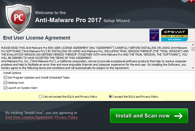Uncheck Get Program Updates and Install Scheduled Tasks
Image resolution: width=195 pixels, height=131 pixels.
(x=5, y=78)
